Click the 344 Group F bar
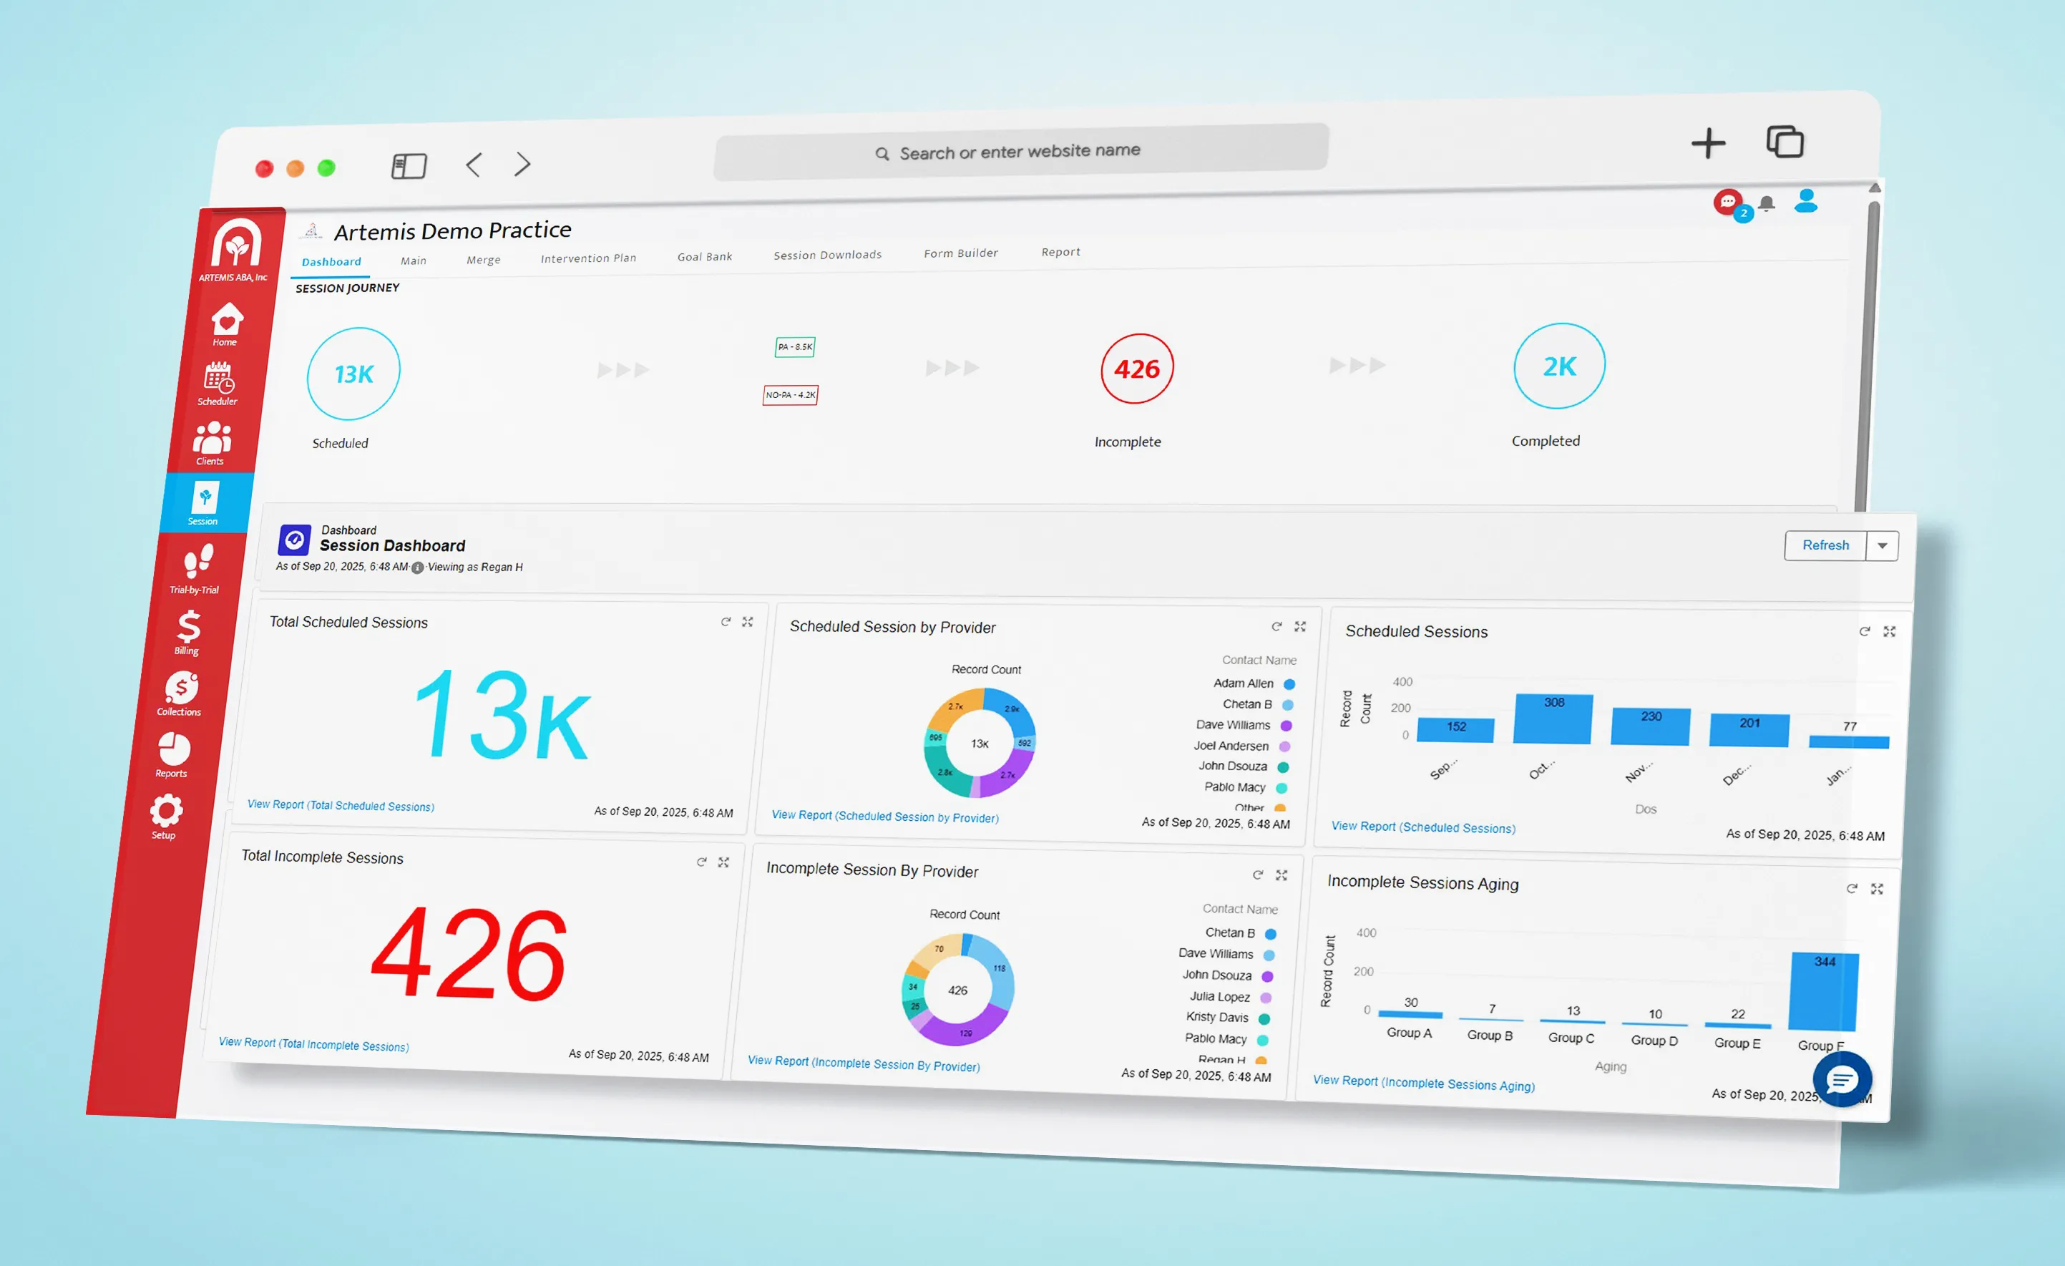This screenshot has width=2065, height=1266. 1823,991
